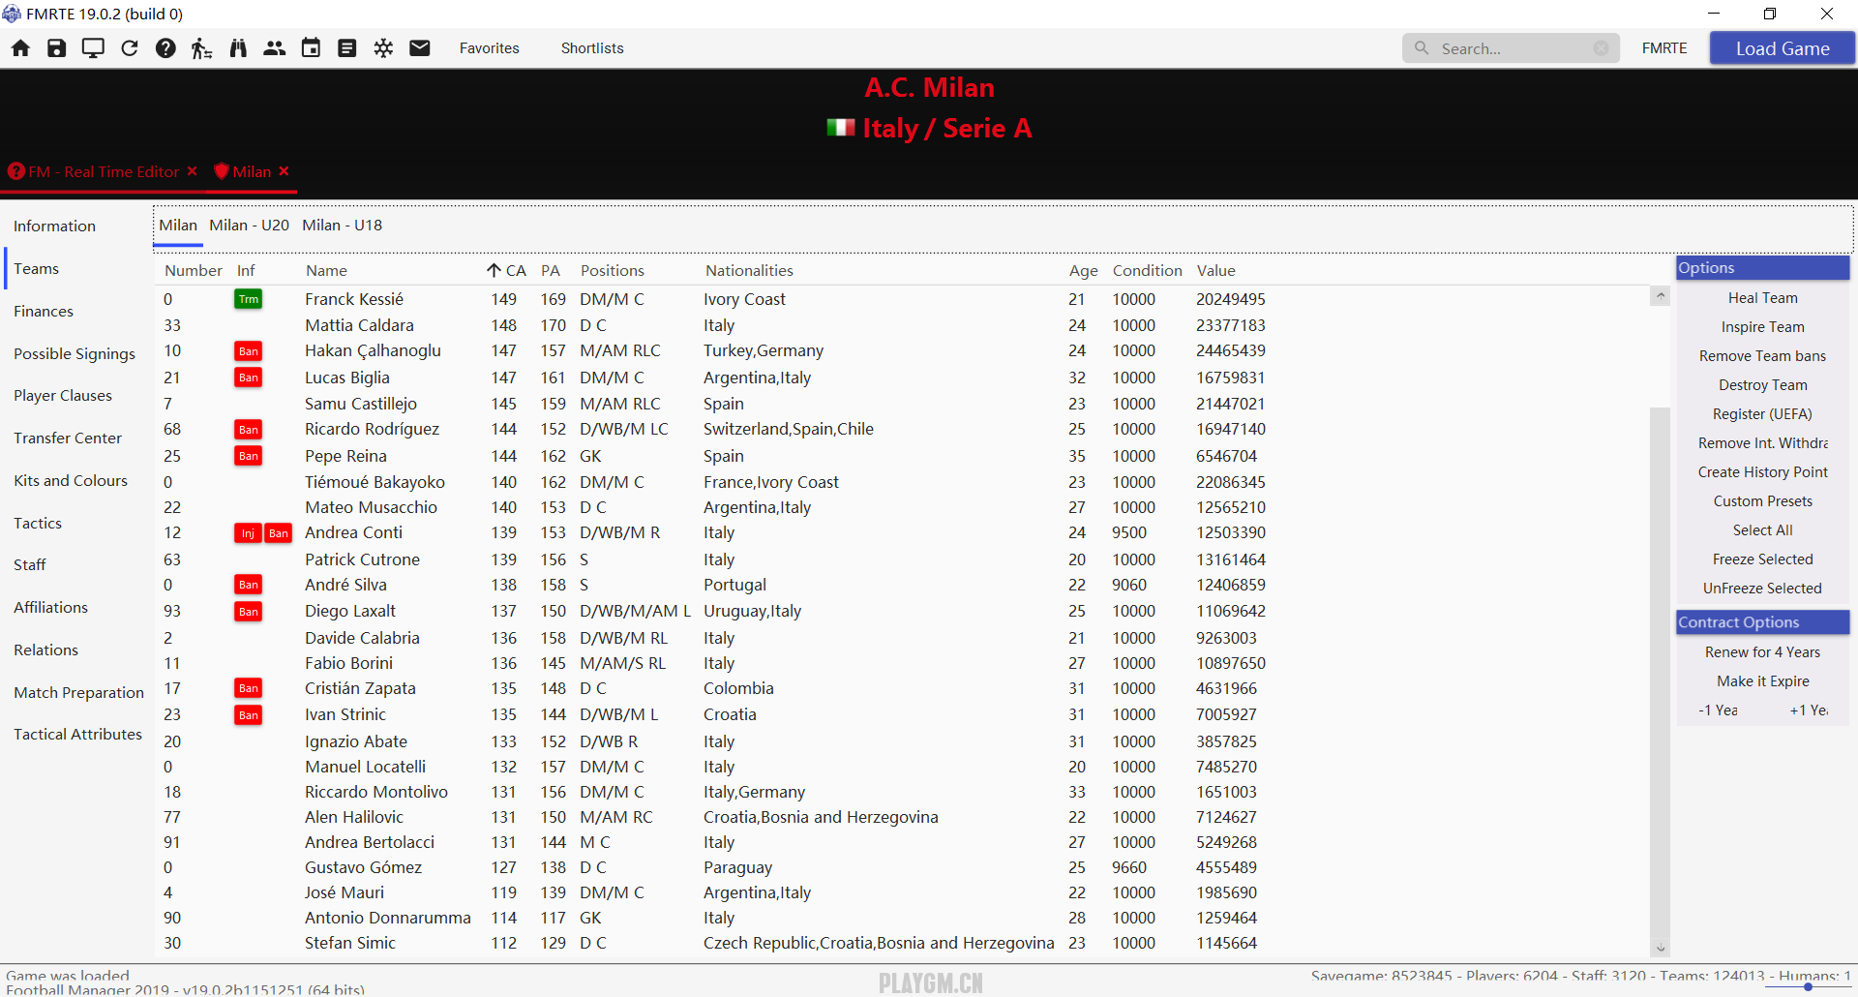Click the magnifier icon in search box
Image resolution: width=1858 pixels, height=997 pixels.
[1422, 48]
